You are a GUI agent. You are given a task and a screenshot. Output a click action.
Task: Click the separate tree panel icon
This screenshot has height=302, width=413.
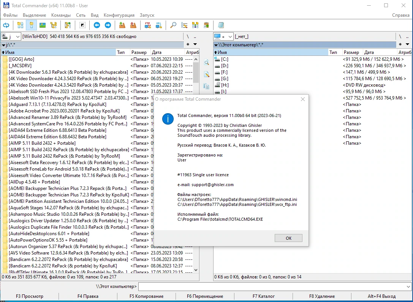pos(68,25)
